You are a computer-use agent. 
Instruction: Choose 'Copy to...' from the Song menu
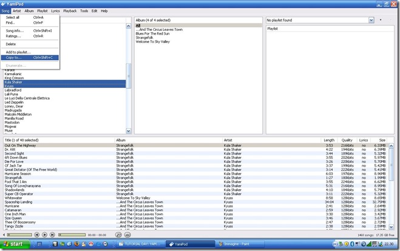pyautogui.click(x=29, y=58)
